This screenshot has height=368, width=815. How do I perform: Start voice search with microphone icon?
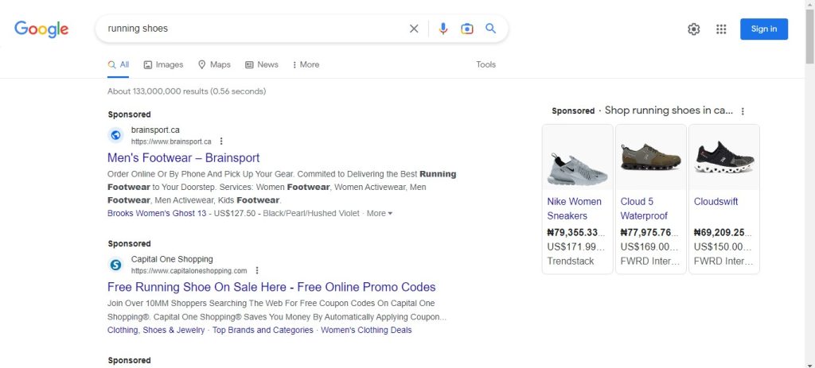[443, 29]
